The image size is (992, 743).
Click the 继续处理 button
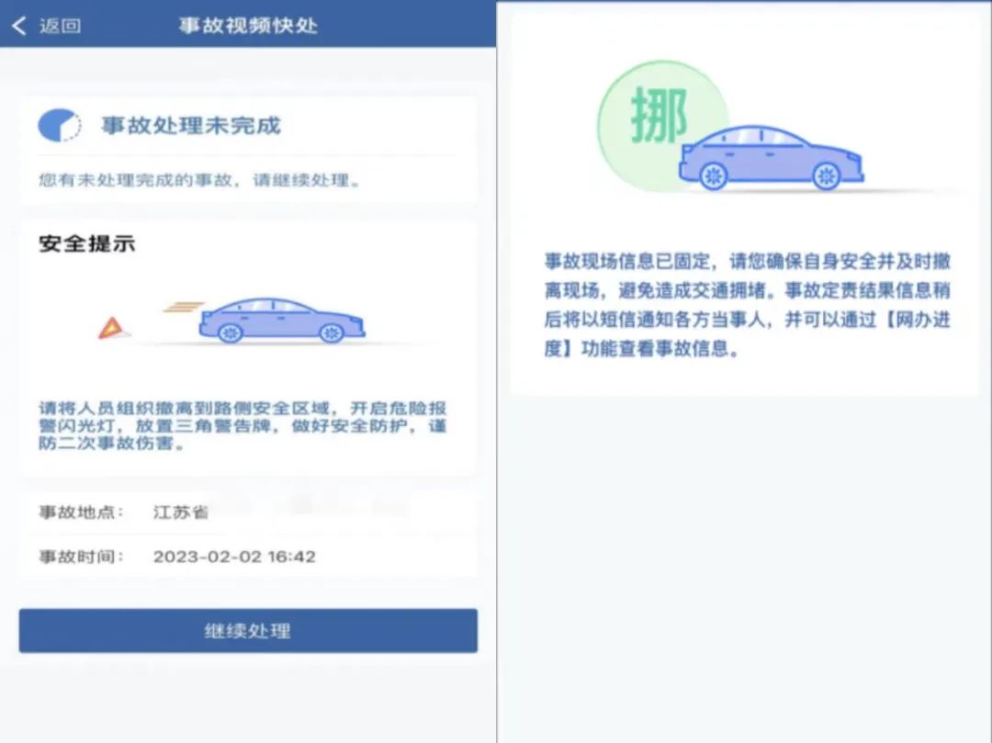pos(248,630)
